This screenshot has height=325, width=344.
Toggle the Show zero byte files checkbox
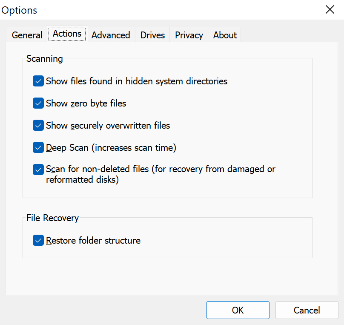38,103
